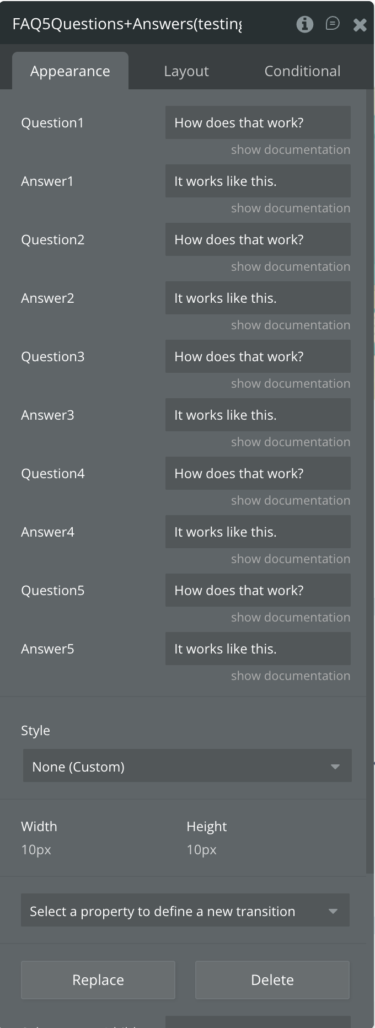Click the Question5 input field
Screen dimensions: 375x1028
click(258, 590)
